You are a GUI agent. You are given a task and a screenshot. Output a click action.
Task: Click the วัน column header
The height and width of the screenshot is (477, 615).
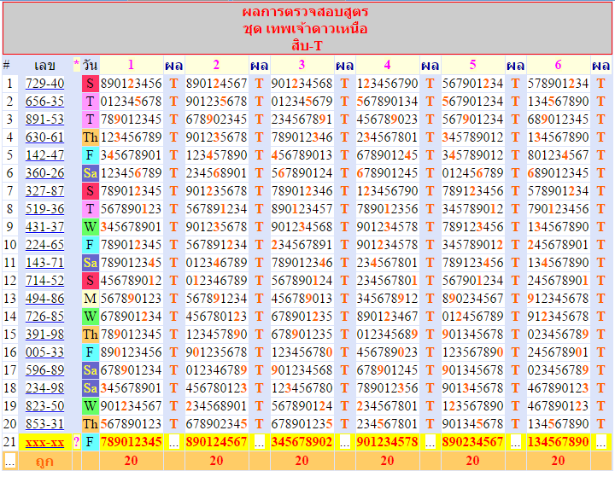(91, 65)
